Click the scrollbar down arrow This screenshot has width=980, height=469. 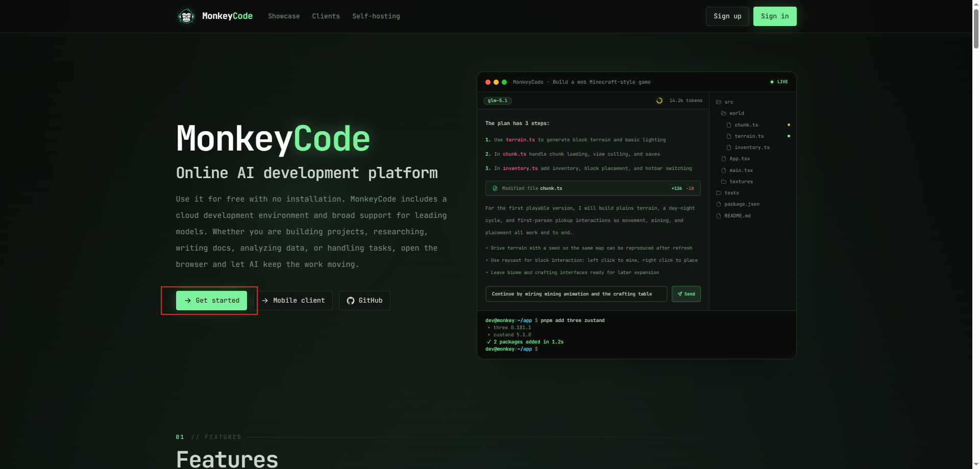pos(976,465)
